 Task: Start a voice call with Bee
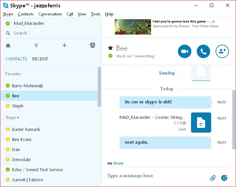(x=203, y=51)
